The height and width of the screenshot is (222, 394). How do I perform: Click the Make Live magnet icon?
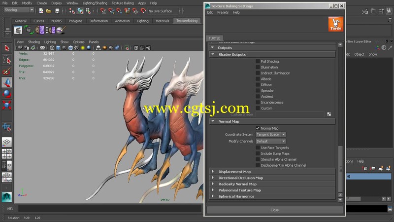[x=143, y=11]
